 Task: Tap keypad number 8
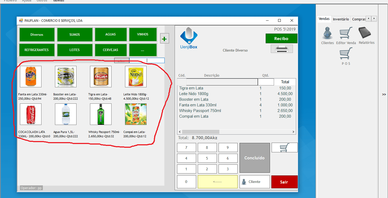[x=207, y=147]
